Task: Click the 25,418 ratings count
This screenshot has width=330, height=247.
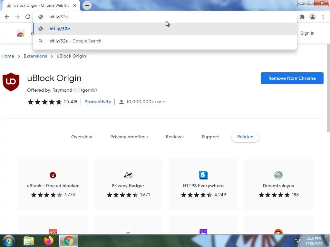Action: coord(71,102)
